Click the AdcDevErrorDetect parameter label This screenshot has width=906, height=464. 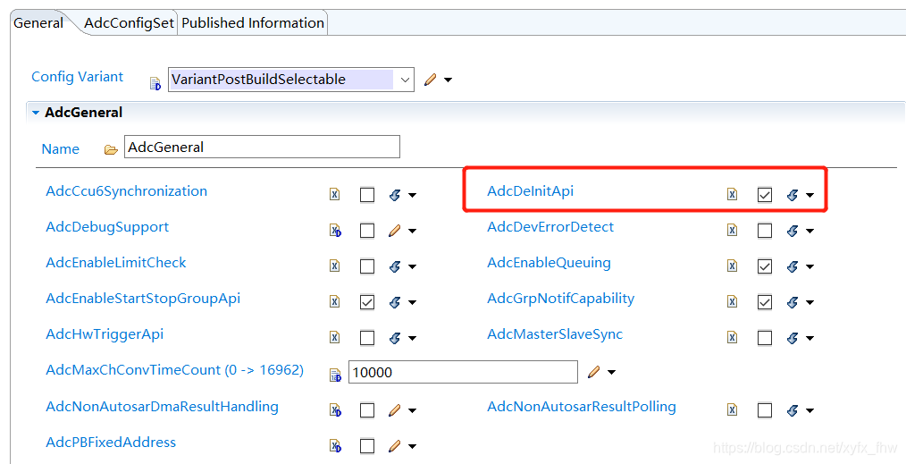coord(550,226)
